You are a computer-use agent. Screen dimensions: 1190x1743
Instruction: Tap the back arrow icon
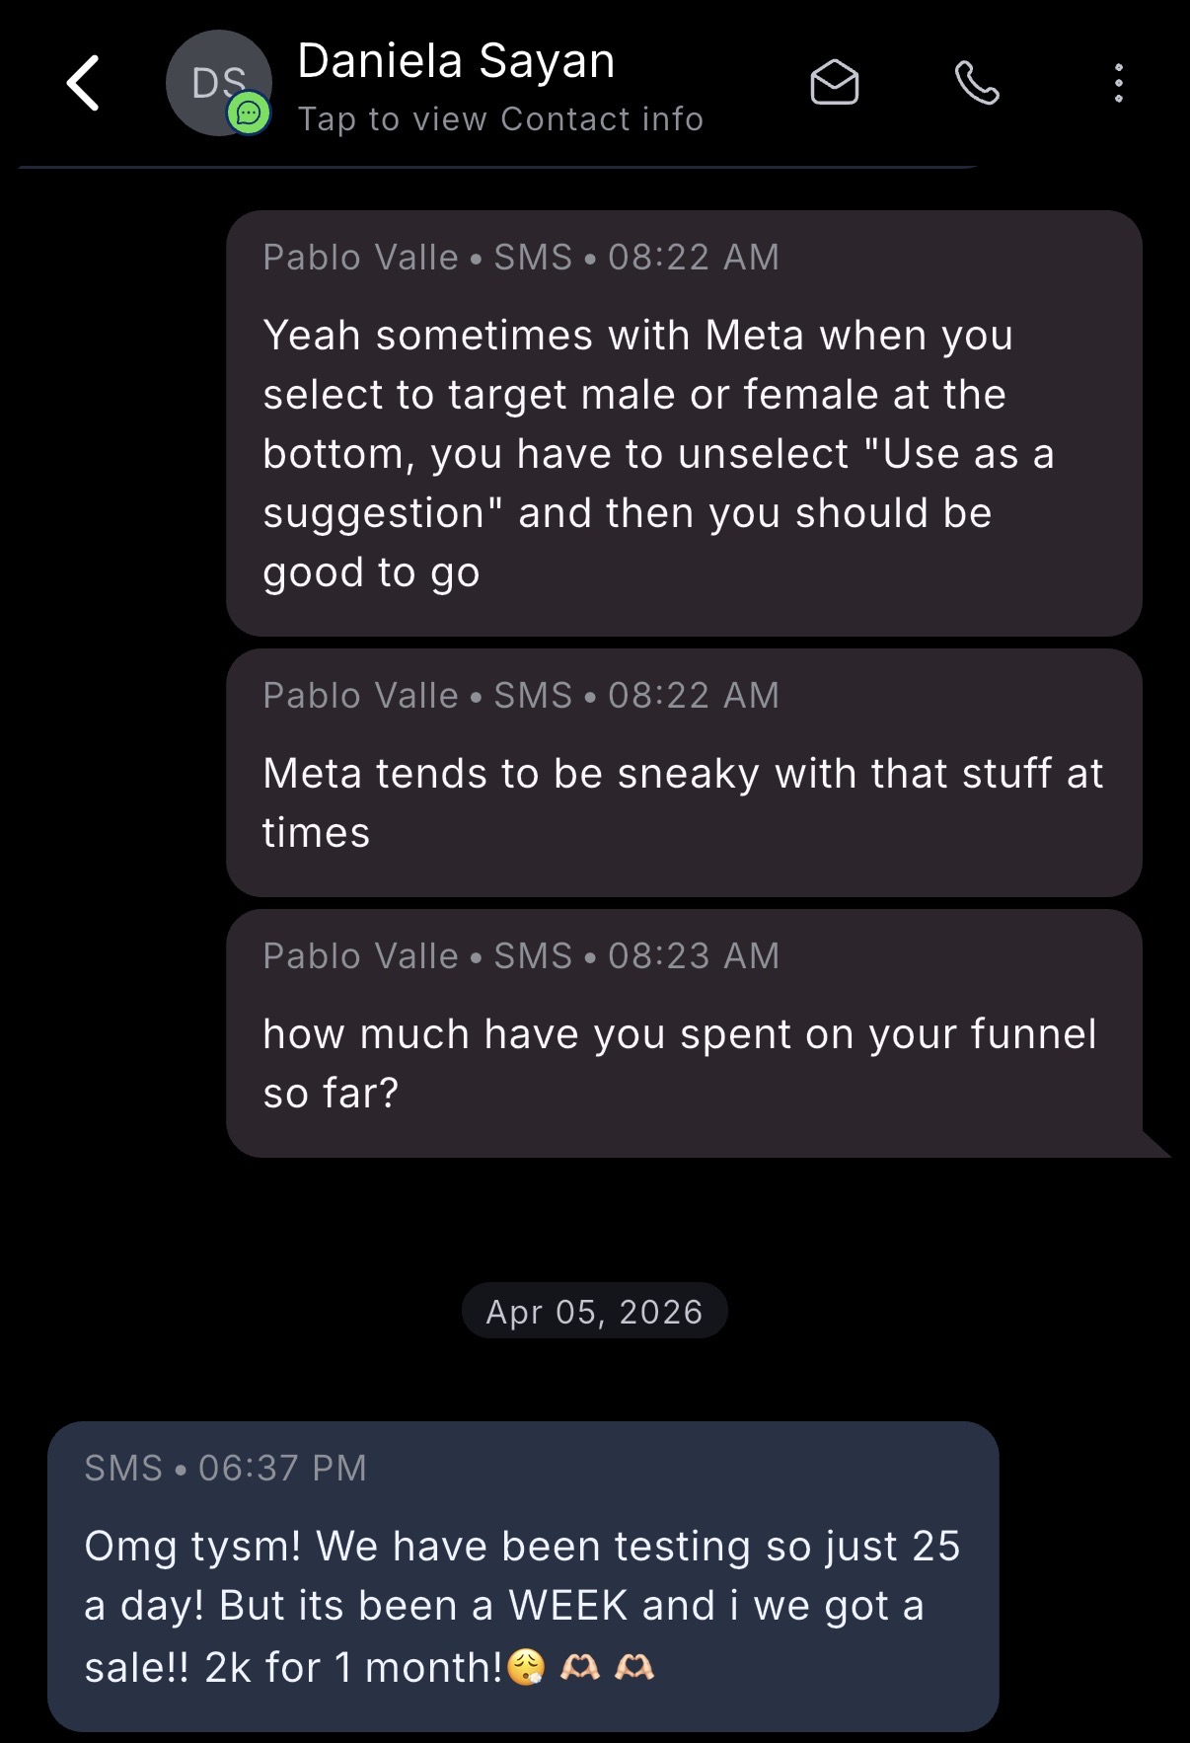pos(84,83)
